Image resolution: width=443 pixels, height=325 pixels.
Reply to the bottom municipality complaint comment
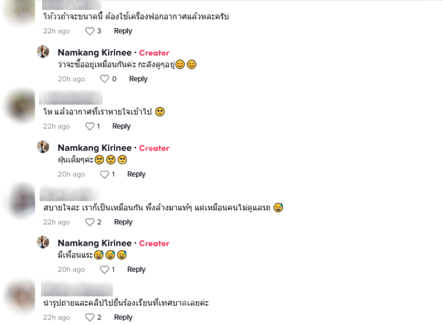pyautogui.click(x=123, y=317)
